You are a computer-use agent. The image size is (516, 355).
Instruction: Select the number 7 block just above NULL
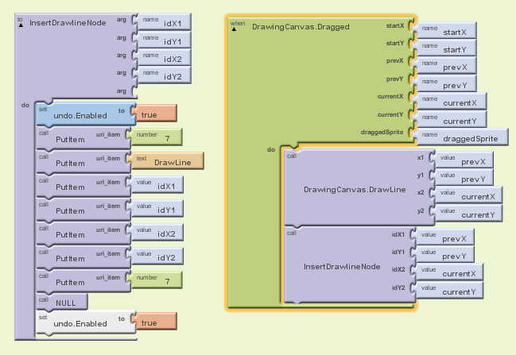[156, 280]
